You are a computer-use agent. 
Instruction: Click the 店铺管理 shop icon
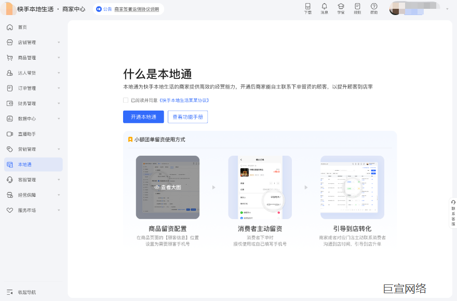coord(10,43)
